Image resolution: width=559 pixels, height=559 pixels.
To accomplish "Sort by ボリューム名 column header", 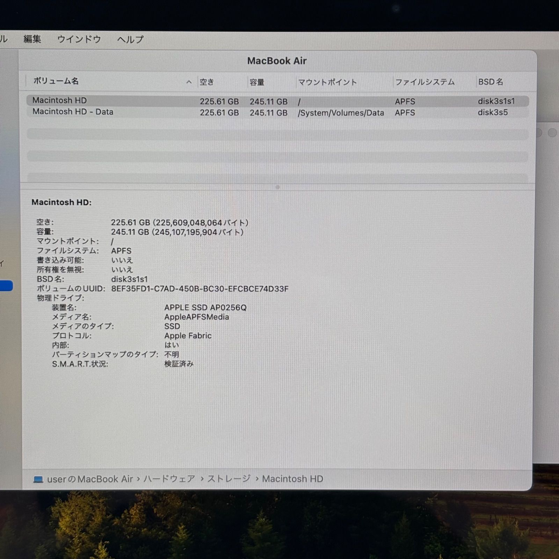I will coord(56,81).
